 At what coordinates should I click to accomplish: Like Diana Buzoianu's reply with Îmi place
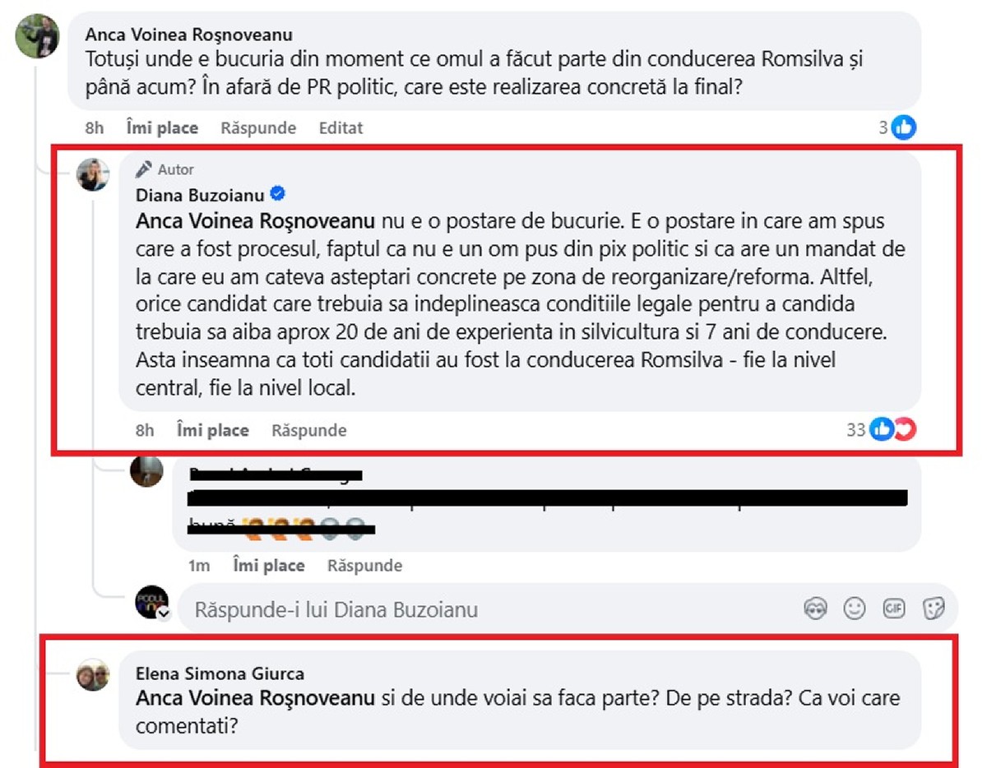(x=212, y=430)
